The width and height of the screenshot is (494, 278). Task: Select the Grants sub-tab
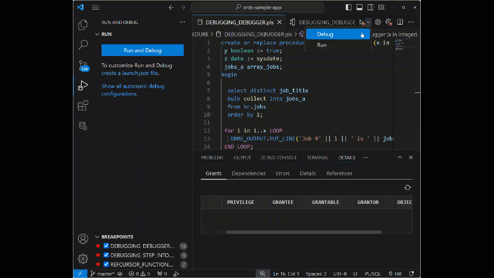[214, 173]
